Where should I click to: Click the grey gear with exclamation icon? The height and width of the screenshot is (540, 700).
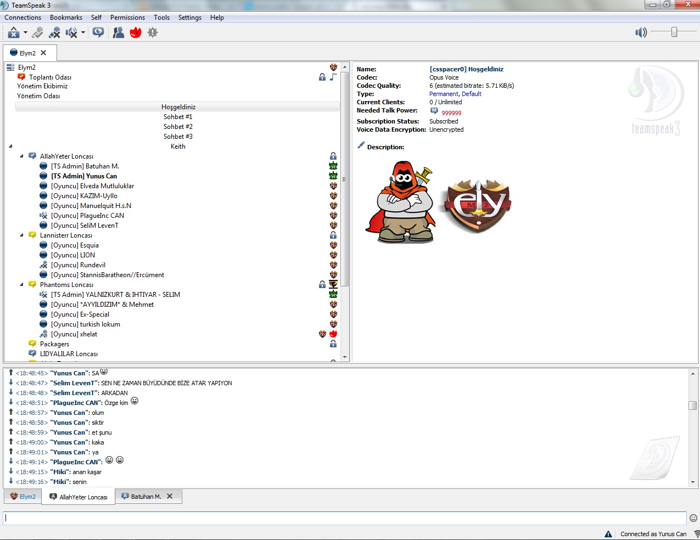pyautogui.click(x=153, y=33)
